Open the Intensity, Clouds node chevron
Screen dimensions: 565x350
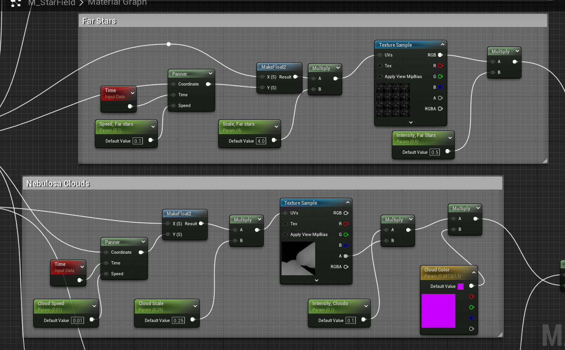coord(366,306)
